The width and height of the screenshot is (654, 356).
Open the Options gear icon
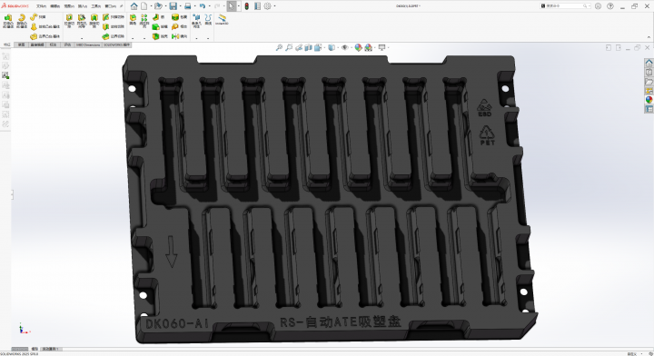(x=267, y=6)
